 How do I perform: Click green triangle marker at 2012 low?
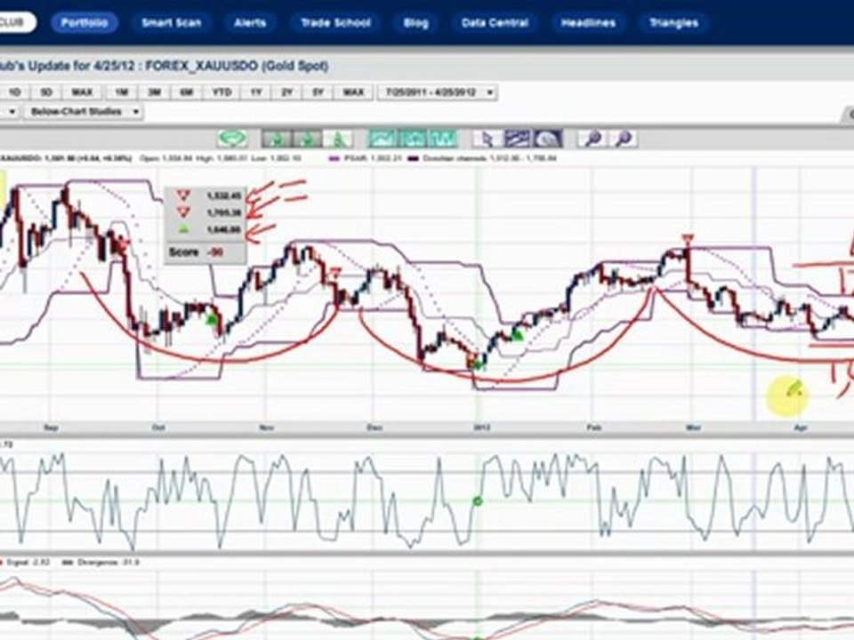point(478,364)
